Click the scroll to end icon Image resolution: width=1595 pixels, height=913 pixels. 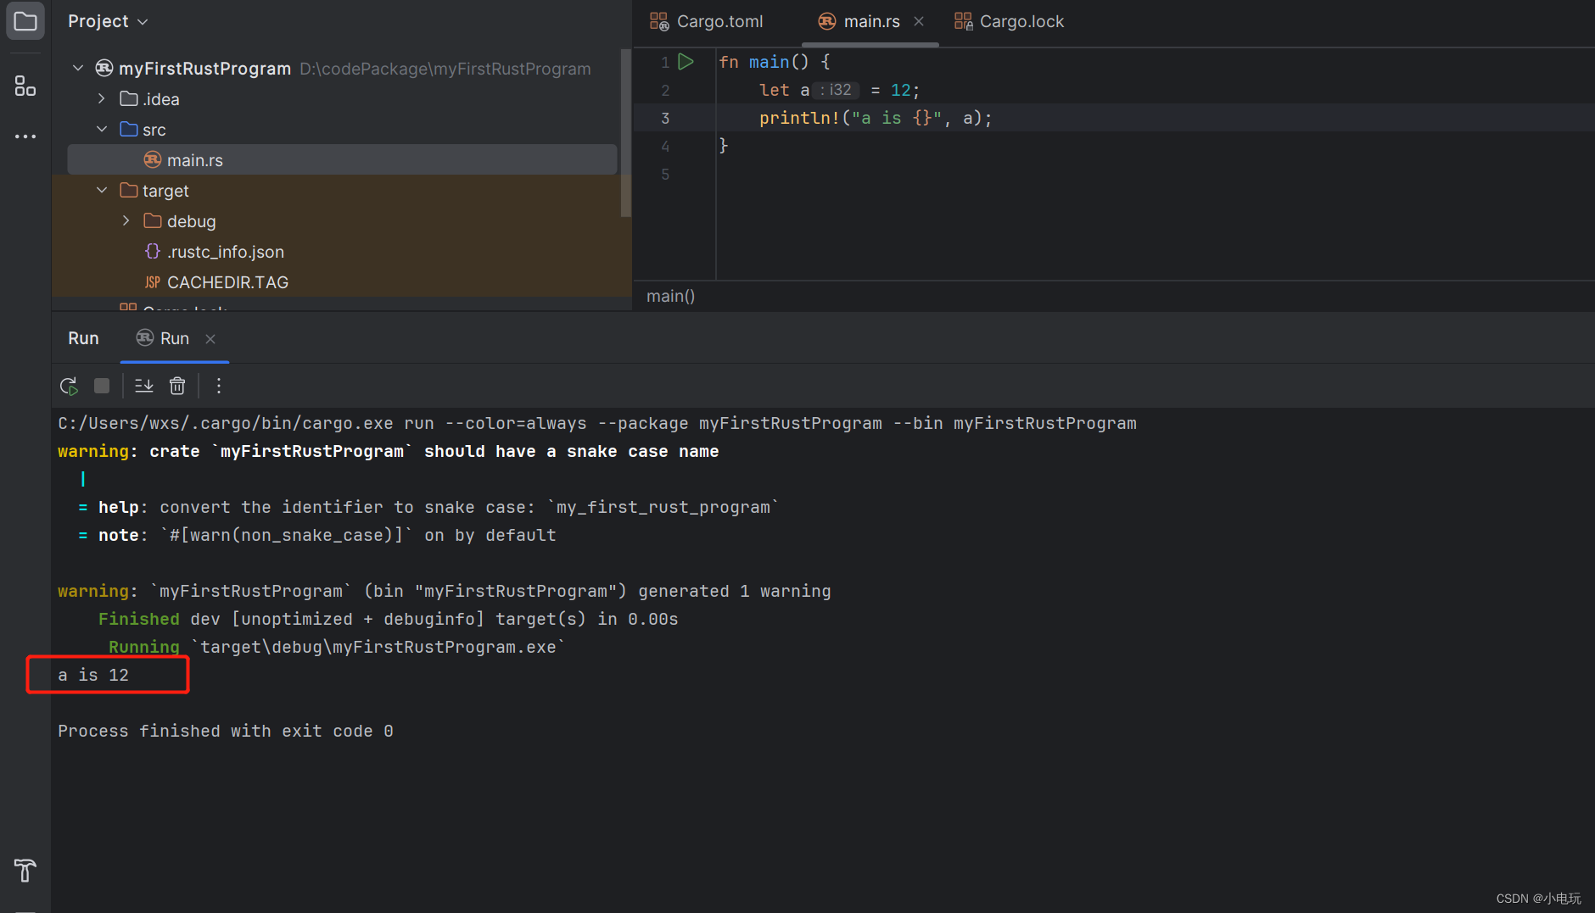(x=144, y=387)
